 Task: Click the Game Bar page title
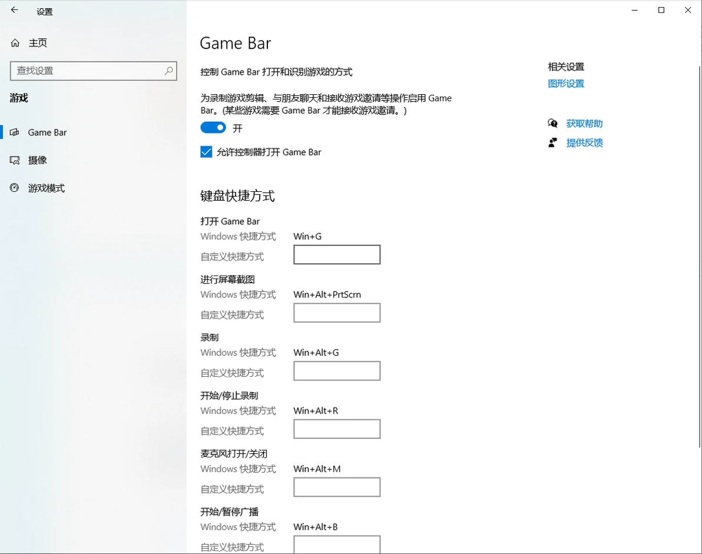[x=236, y=44]
